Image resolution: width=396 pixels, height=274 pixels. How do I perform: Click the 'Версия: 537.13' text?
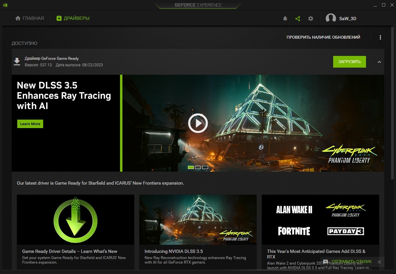pyautogui.click(x=38, y=65)
